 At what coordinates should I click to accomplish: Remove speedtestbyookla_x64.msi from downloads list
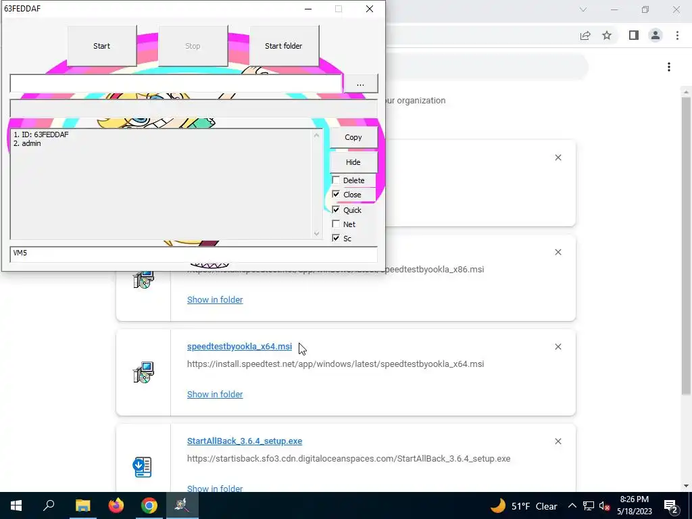[558, 347]
